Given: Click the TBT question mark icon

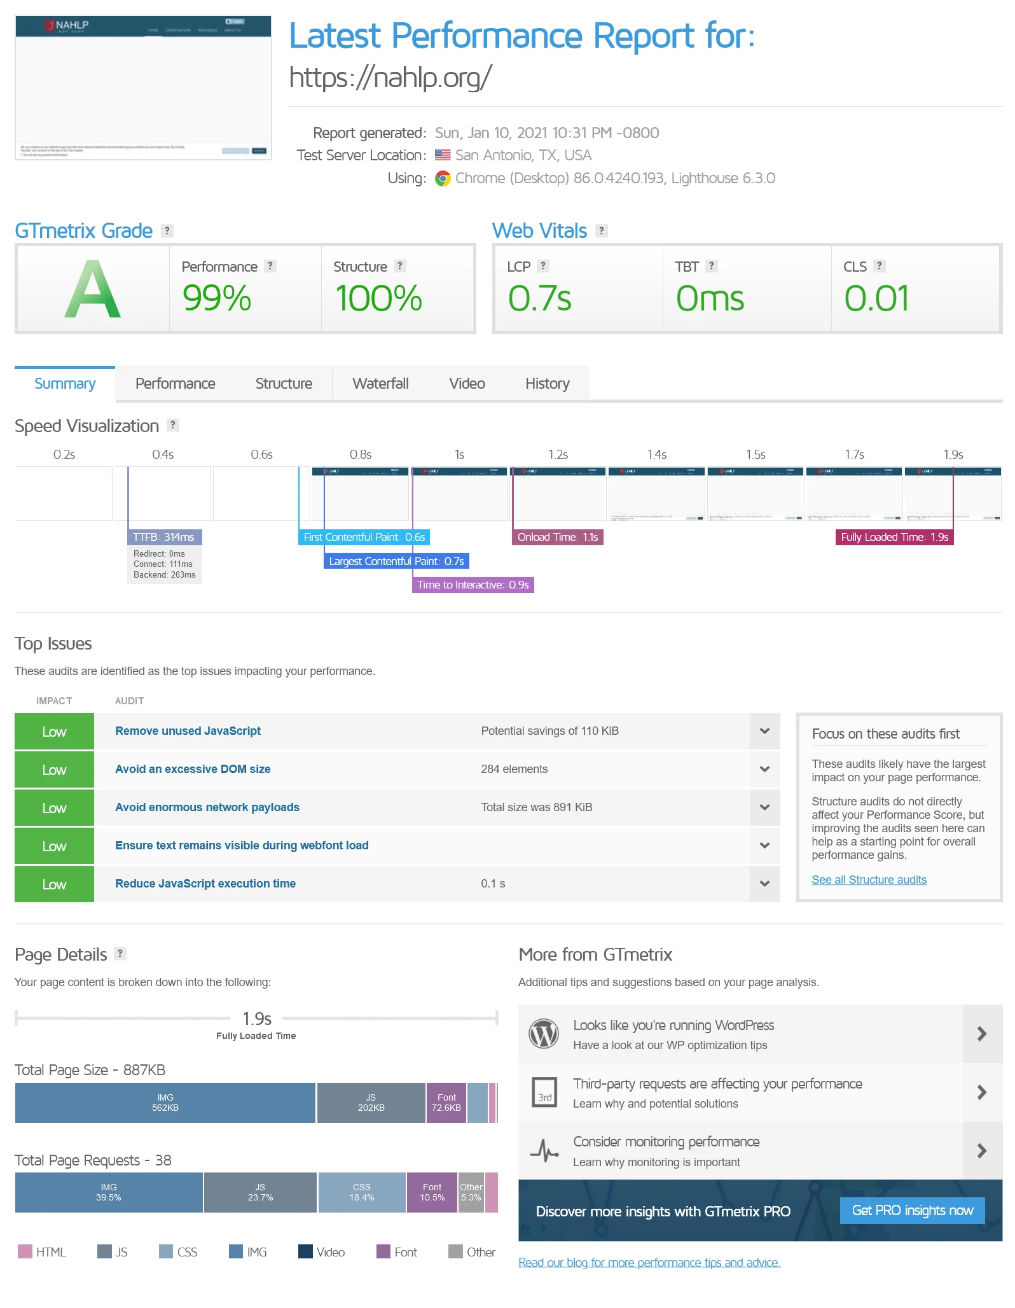Looking at the screenshot, I should (x=712, y=266).
